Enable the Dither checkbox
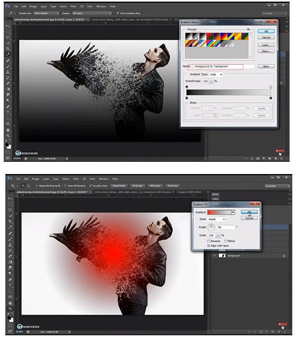 pos(225,241)
